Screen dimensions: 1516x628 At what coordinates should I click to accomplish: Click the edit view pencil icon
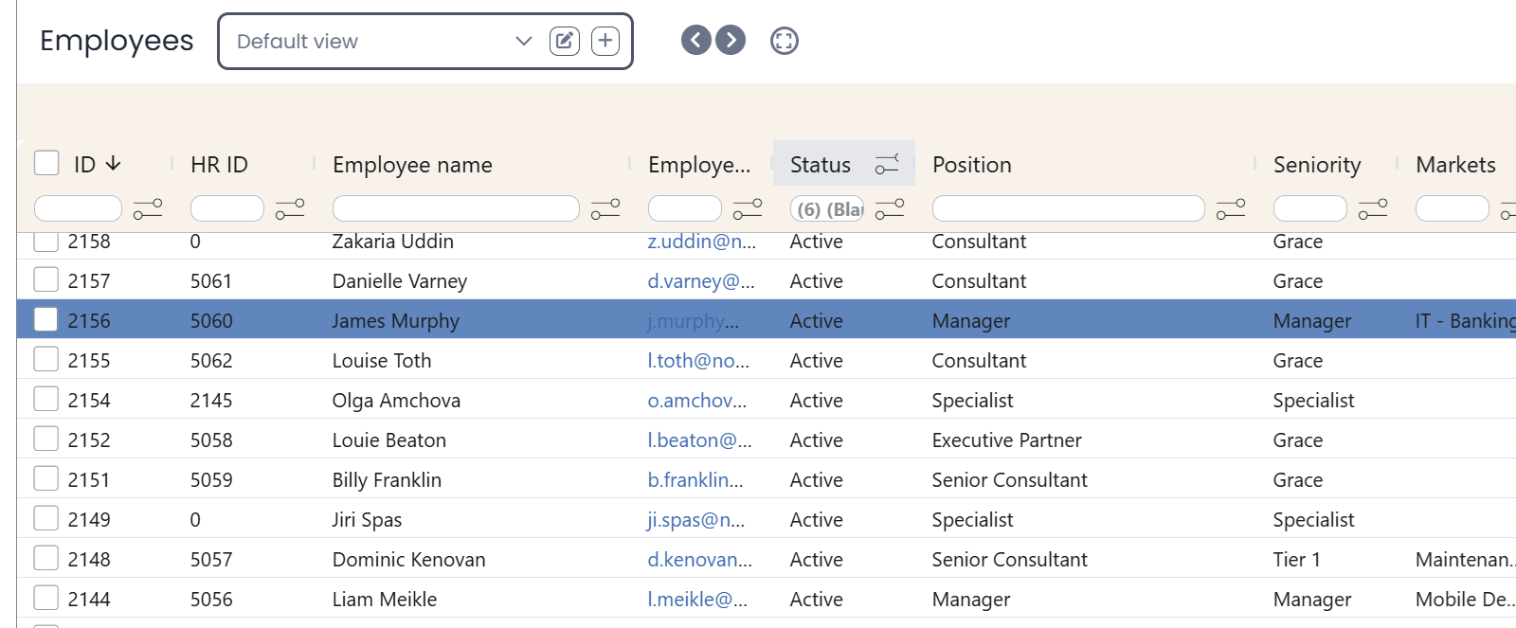tap(564, 41)
